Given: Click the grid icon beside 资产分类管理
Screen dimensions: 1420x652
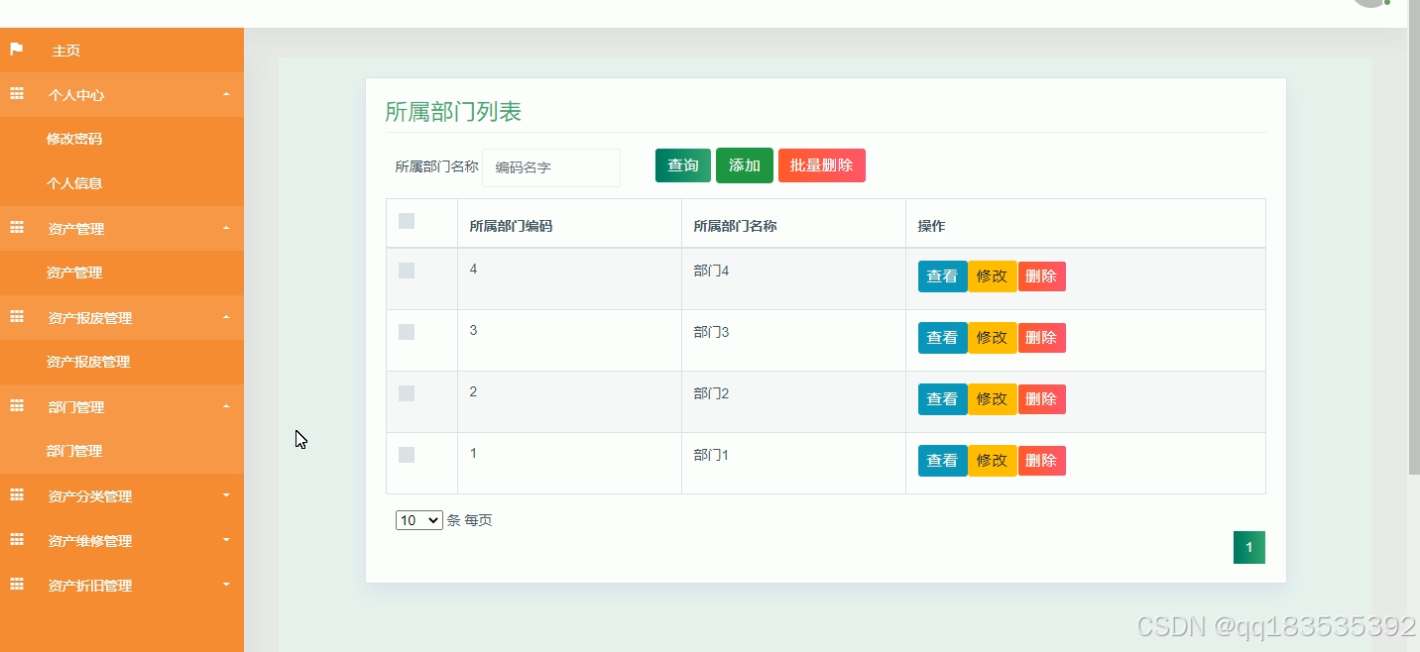Looking at the screenshot, I should (x=15, y=495).
